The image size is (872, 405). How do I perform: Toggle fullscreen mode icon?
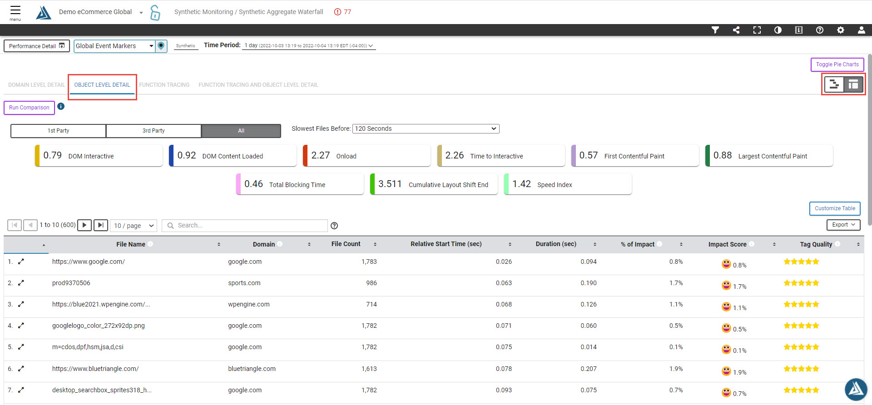(757, 30)
